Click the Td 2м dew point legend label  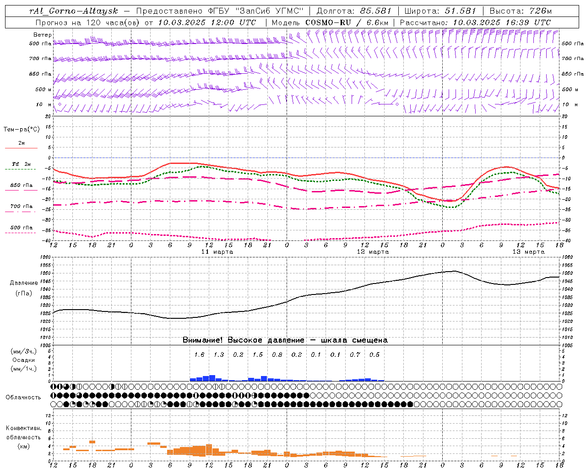pyautogui.click(x=22, y=164)
